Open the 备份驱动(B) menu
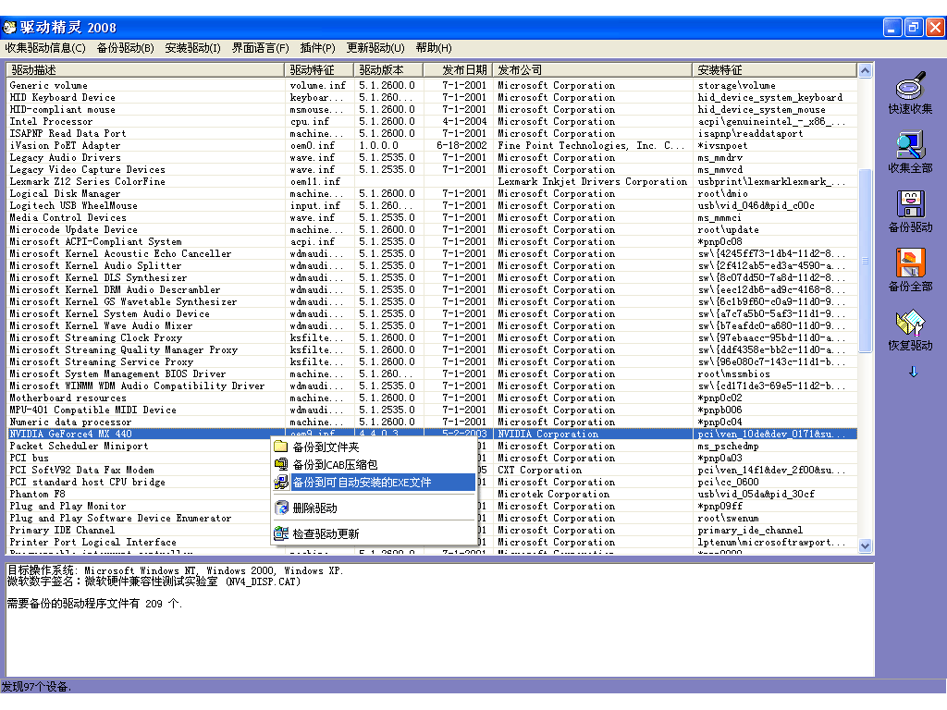The width and height of the screenshot is (947, 710). click(x=125, y=48)
